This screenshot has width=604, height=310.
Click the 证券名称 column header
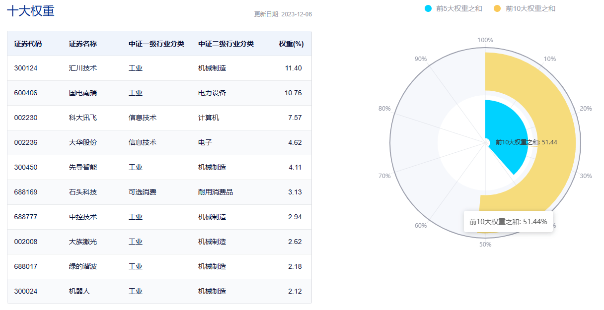click(x=83, y=44)
